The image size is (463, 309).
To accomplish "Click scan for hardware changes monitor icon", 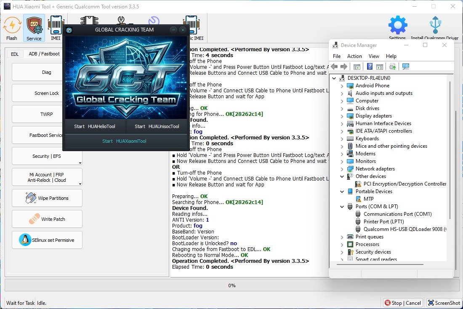I will [406, 67].
